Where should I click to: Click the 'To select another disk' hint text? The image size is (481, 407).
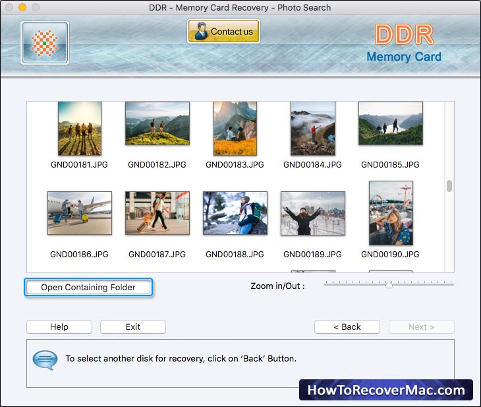181,358
